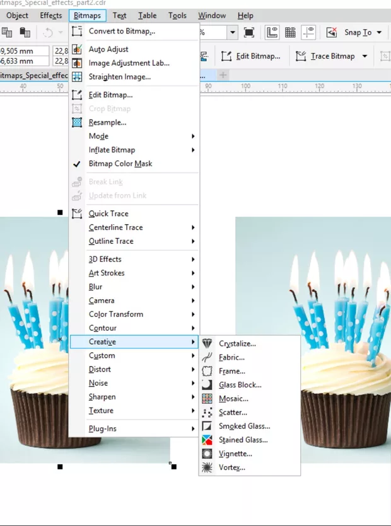Toggle show guidelines toolbar icon
Image resolution: width=391 pixels, height=526 pixels.
point(308,32)
